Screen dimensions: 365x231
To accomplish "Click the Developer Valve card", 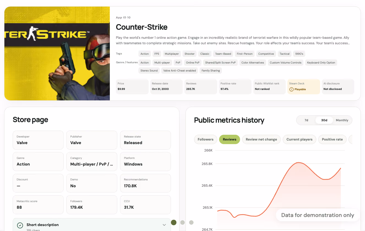I will click(x=38, y=140).
